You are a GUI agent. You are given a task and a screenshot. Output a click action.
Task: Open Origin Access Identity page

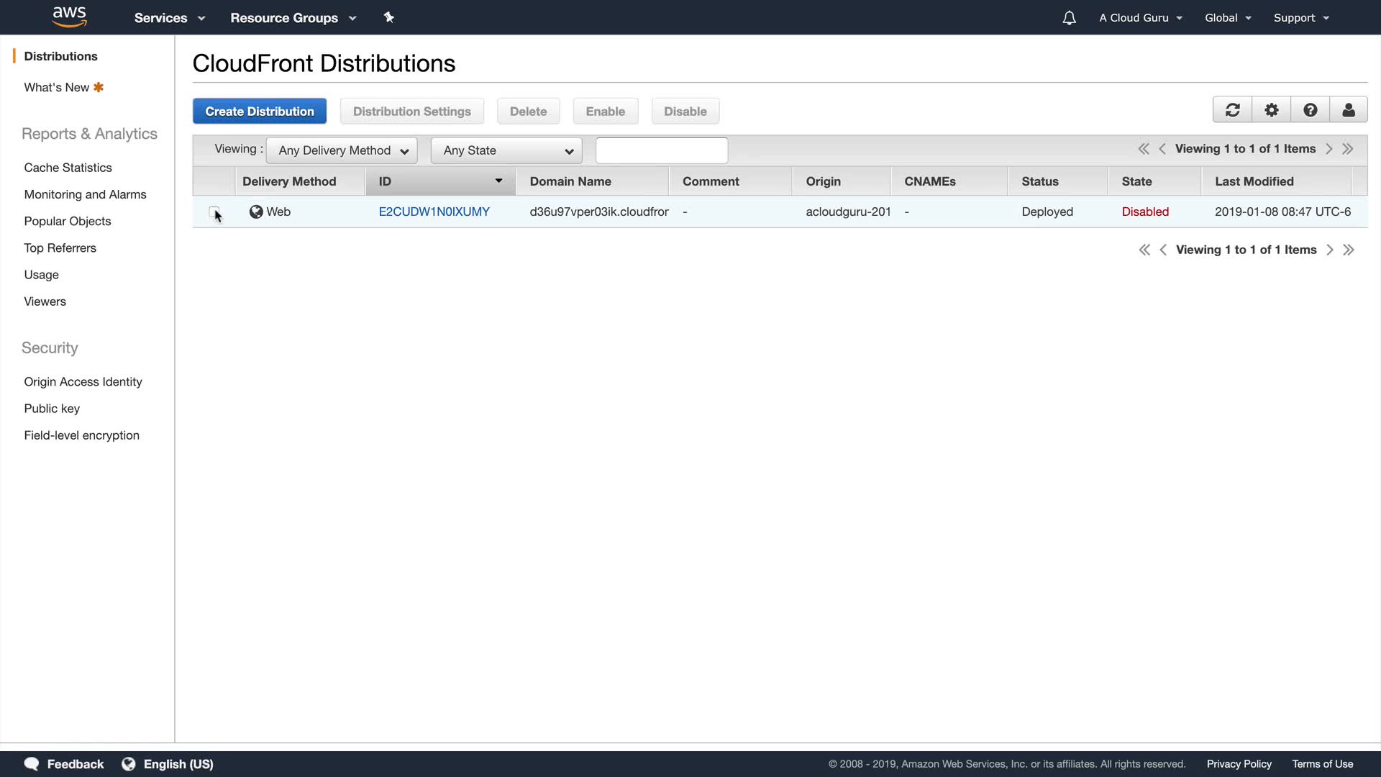pyautogui.click(x=83, y=381)
